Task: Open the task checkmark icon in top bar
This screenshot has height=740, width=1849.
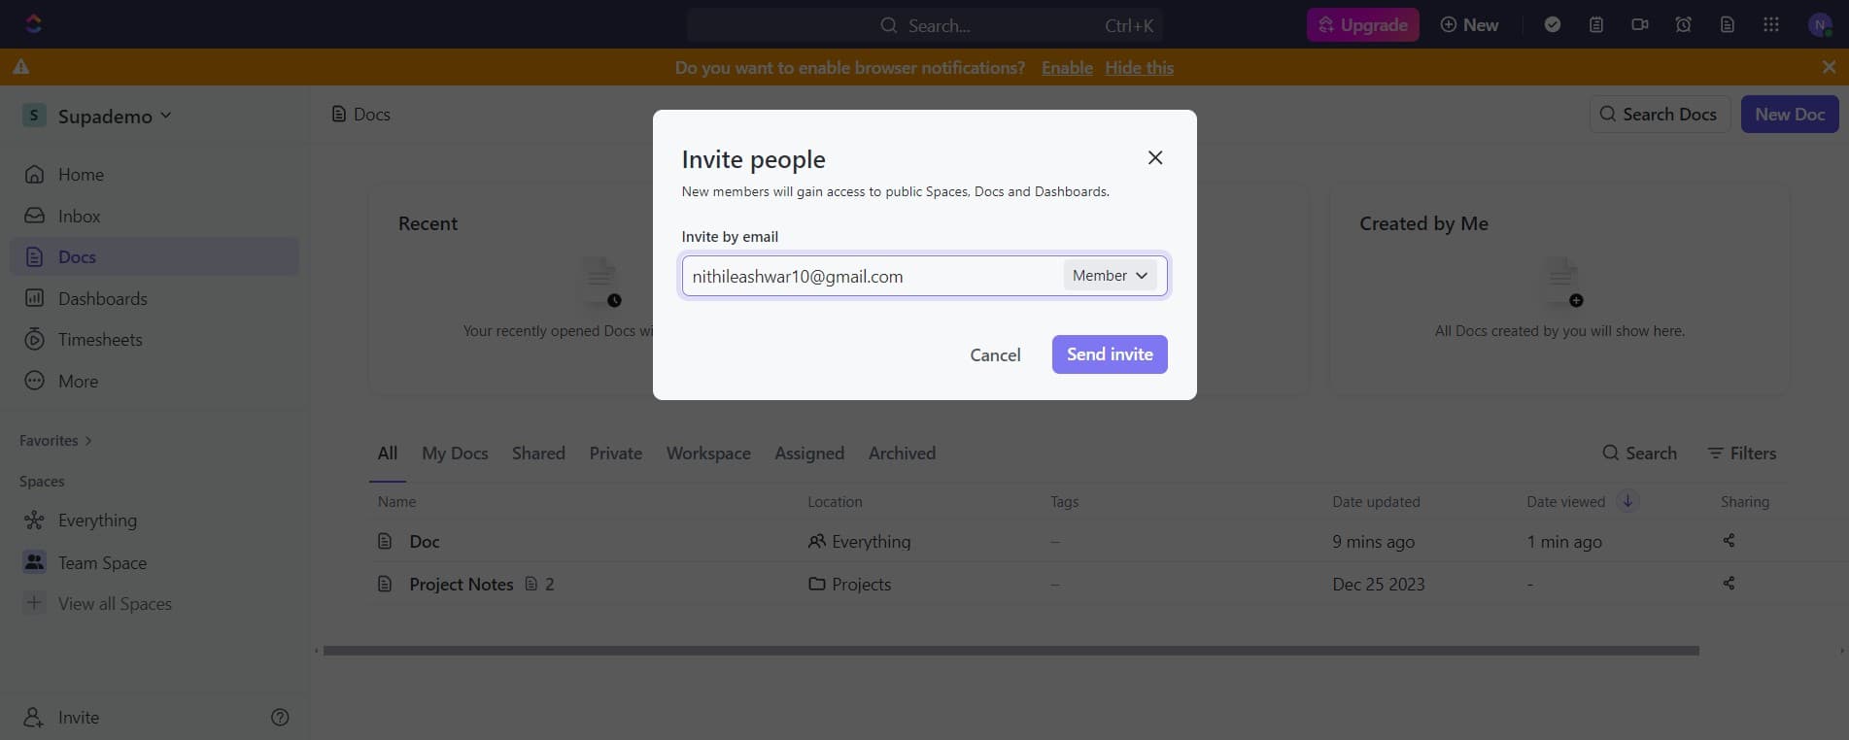Action: pos(1553,24)
